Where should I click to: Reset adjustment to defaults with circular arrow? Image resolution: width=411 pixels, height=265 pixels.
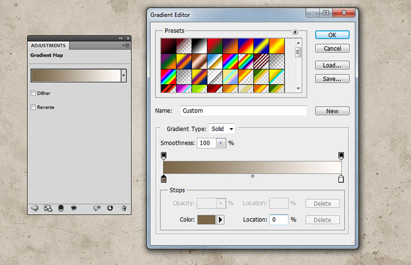(110, 208)
